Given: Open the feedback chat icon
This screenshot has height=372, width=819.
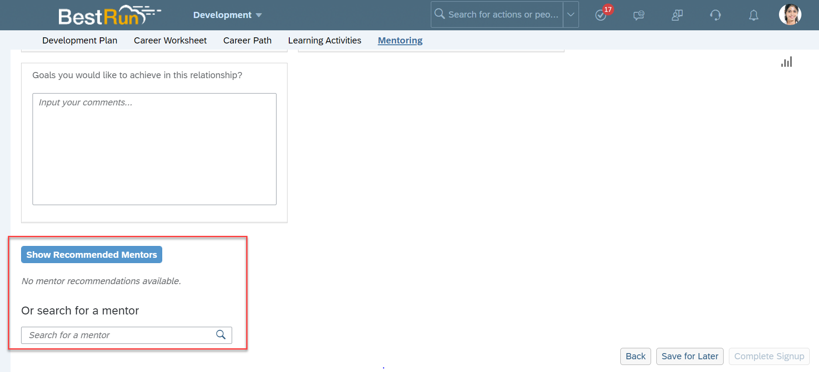Looking at the screenshot, I should point(639,15).
